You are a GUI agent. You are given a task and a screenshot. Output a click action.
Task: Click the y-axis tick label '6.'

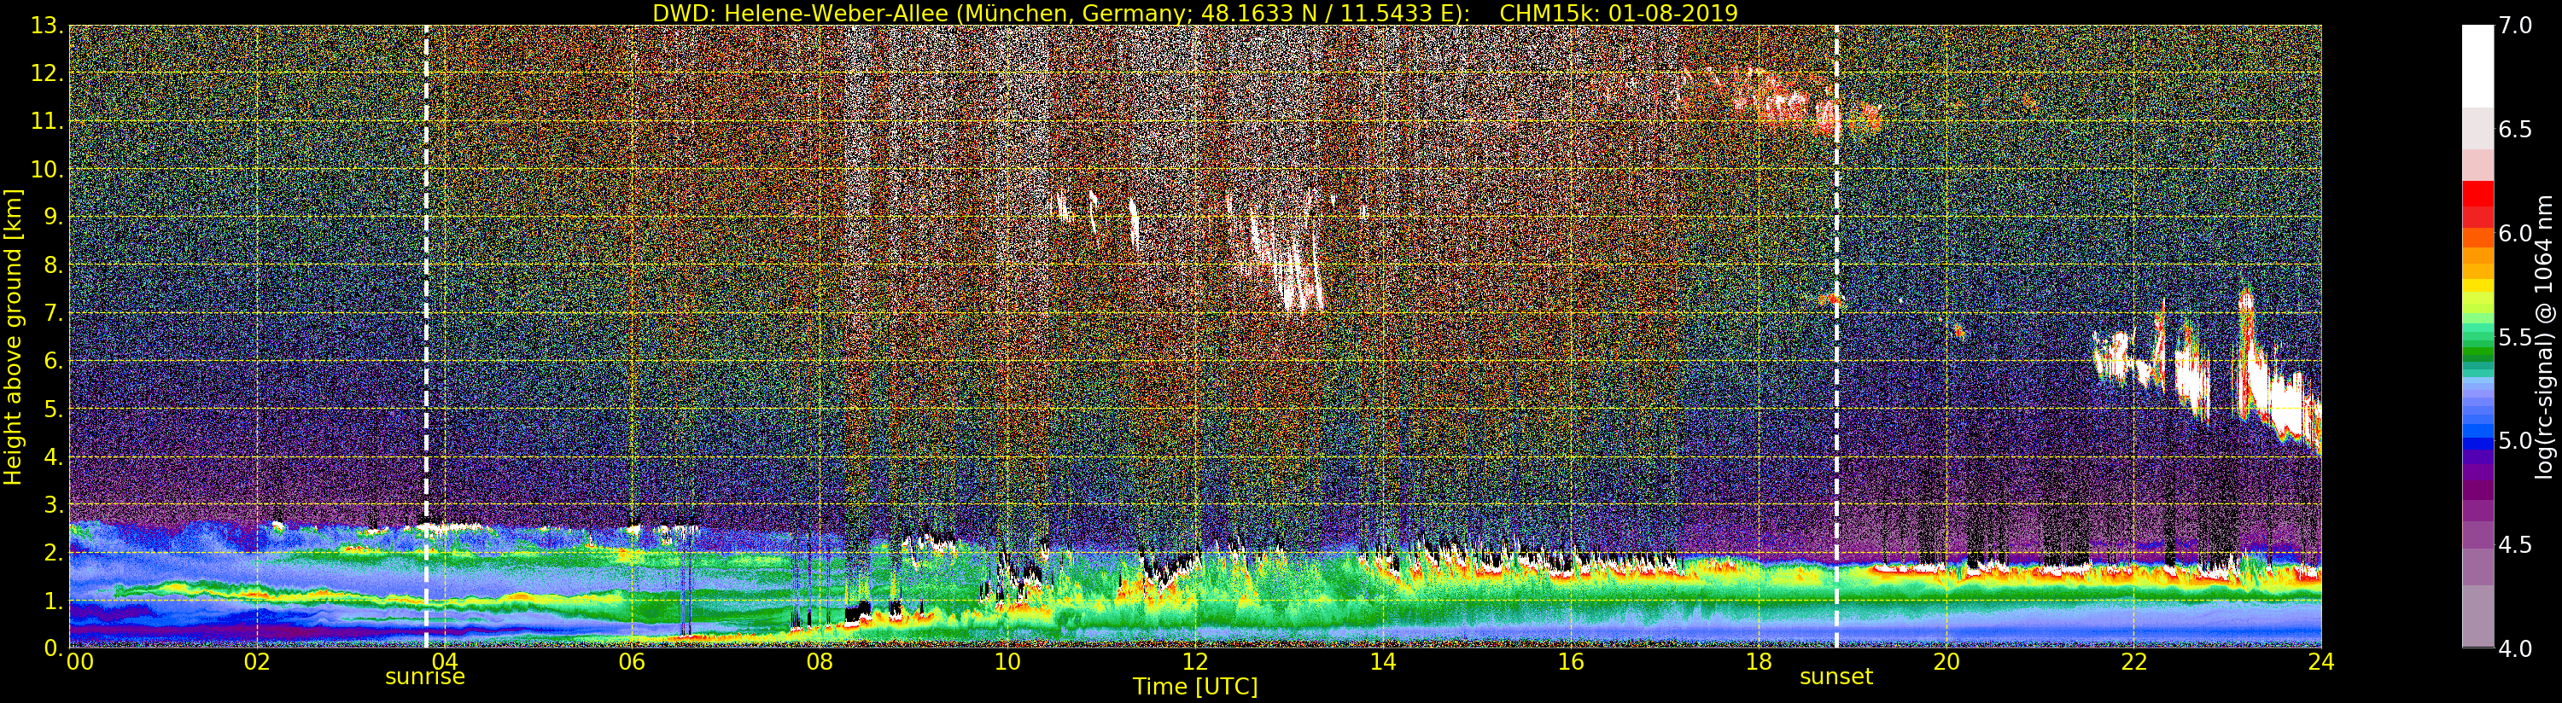53,361
